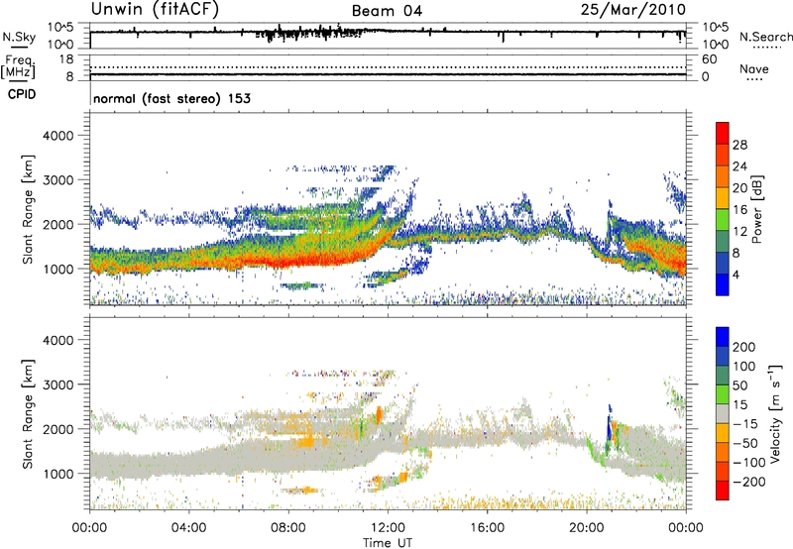Click the 'Nave' legend label

[x=754, y=68]
